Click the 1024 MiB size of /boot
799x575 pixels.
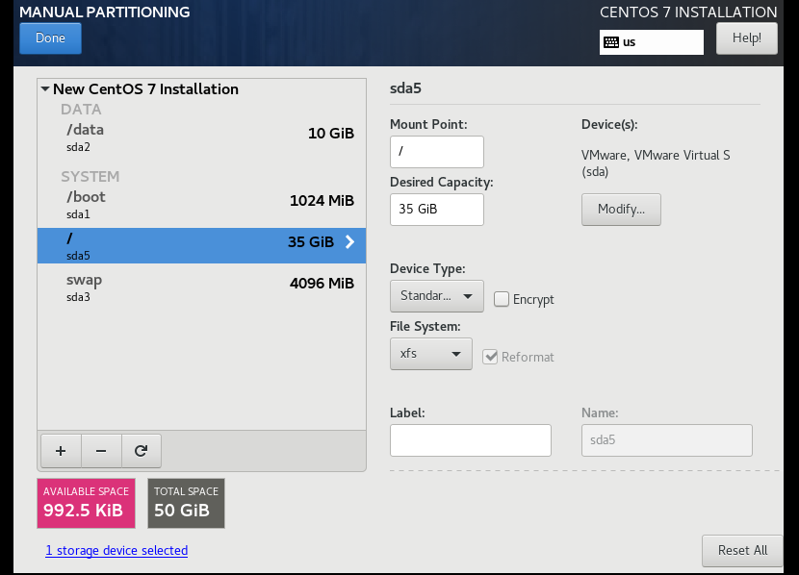click(322, 201)
